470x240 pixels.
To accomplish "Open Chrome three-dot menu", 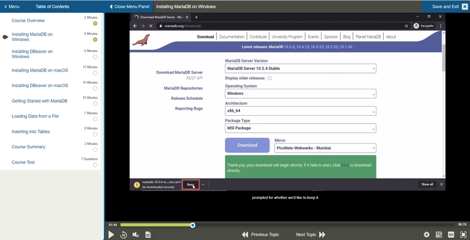I will pyautogui.click(x=441, y=26).
